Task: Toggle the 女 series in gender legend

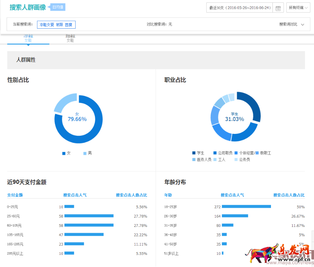Action: pyautogui.click(x=67, y=153)
